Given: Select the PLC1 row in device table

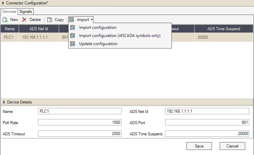Looking at the screenshot, I should pos(10,37).
